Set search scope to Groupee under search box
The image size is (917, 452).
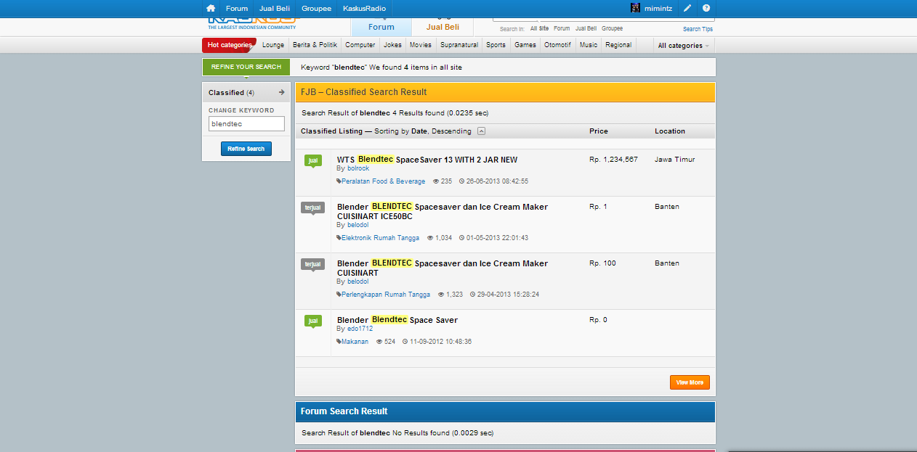pos(612,29)
